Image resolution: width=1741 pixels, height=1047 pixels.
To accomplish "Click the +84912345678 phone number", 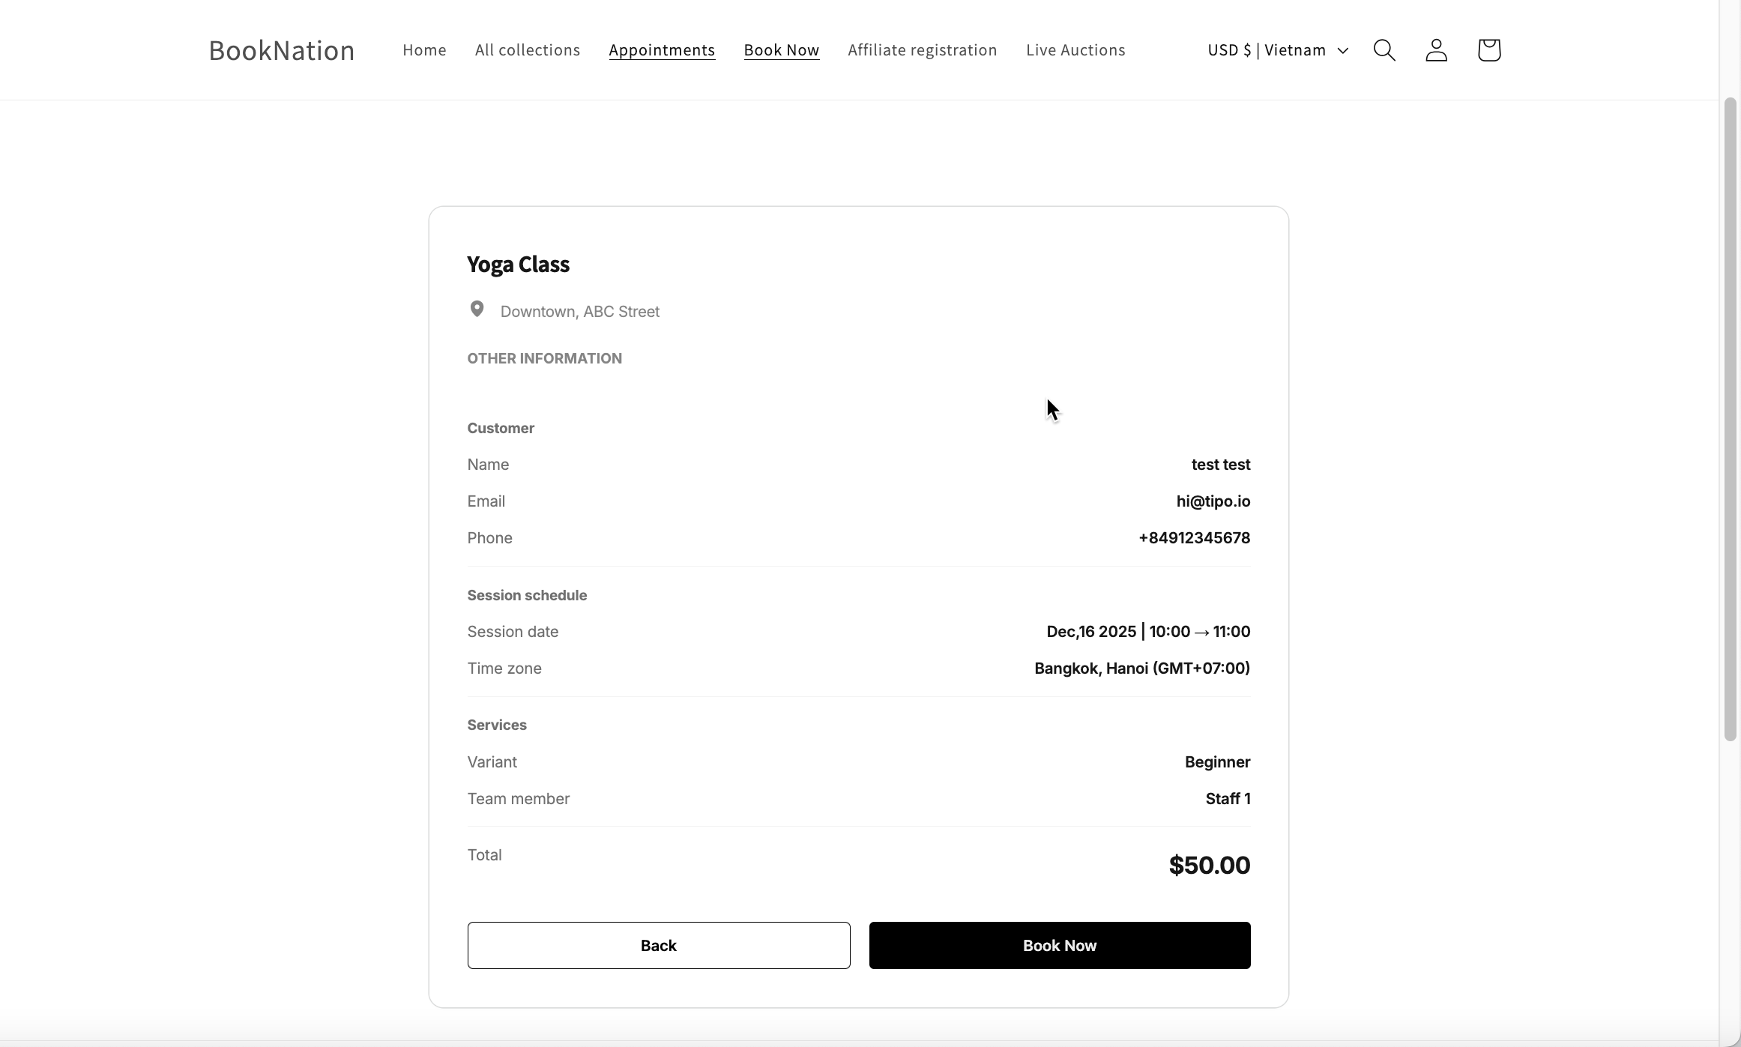I will [x=1194, y=538].
